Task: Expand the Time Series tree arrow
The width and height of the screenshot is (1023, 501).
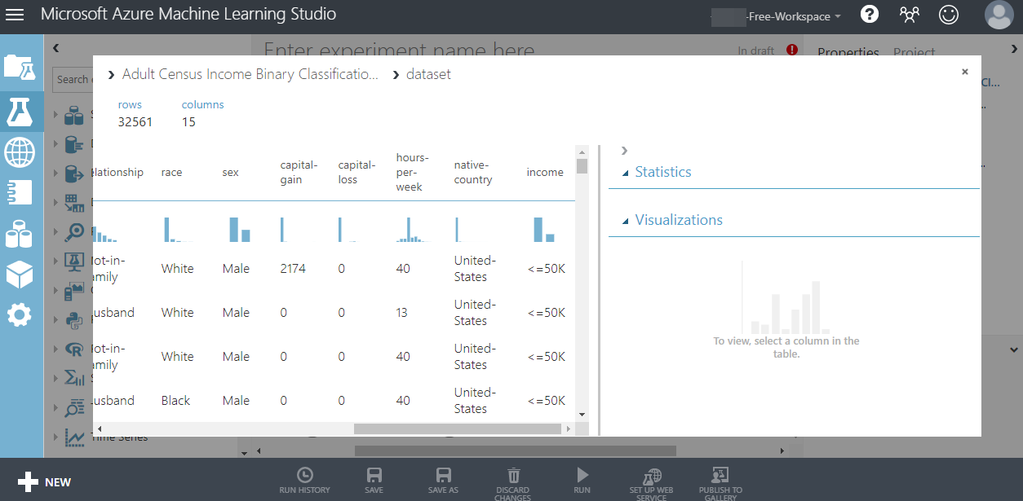Action: click(x=55, y=437)
